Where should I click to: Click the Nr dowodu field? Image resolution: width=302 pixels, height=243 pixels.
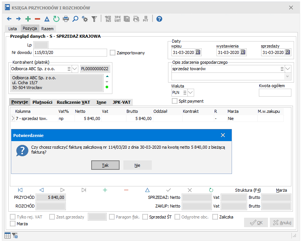70,52
